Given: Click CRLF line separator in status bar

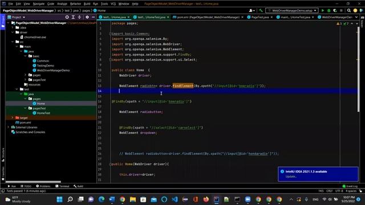Looking at the screenshot, I should pos(330,191).
